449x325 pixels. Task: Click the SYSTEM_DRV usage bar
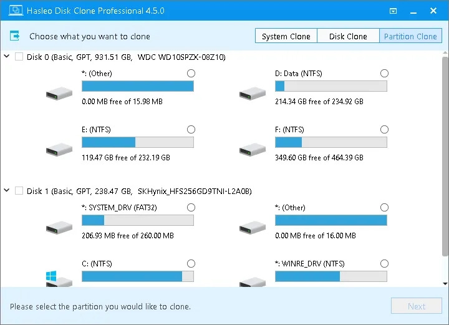[x=138, y=220]
